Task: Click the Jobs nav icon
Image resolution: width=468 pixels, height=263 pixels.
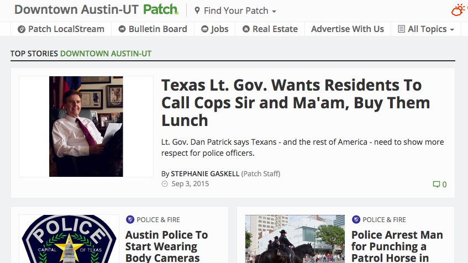Action: (x=204, y=29)
